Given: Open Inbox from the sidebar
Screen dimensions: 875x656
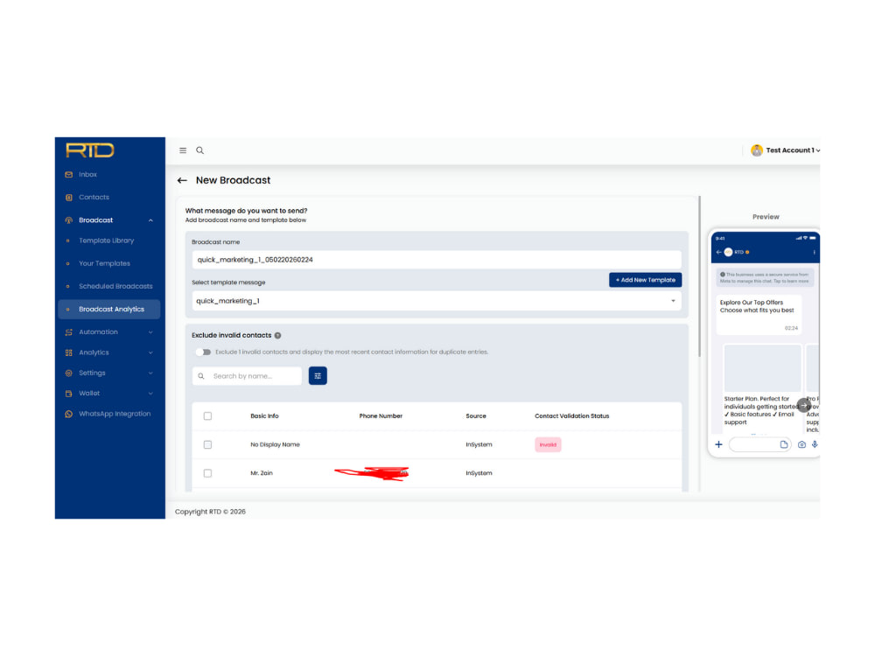Looking at the screenshot, I should point(87,175).
